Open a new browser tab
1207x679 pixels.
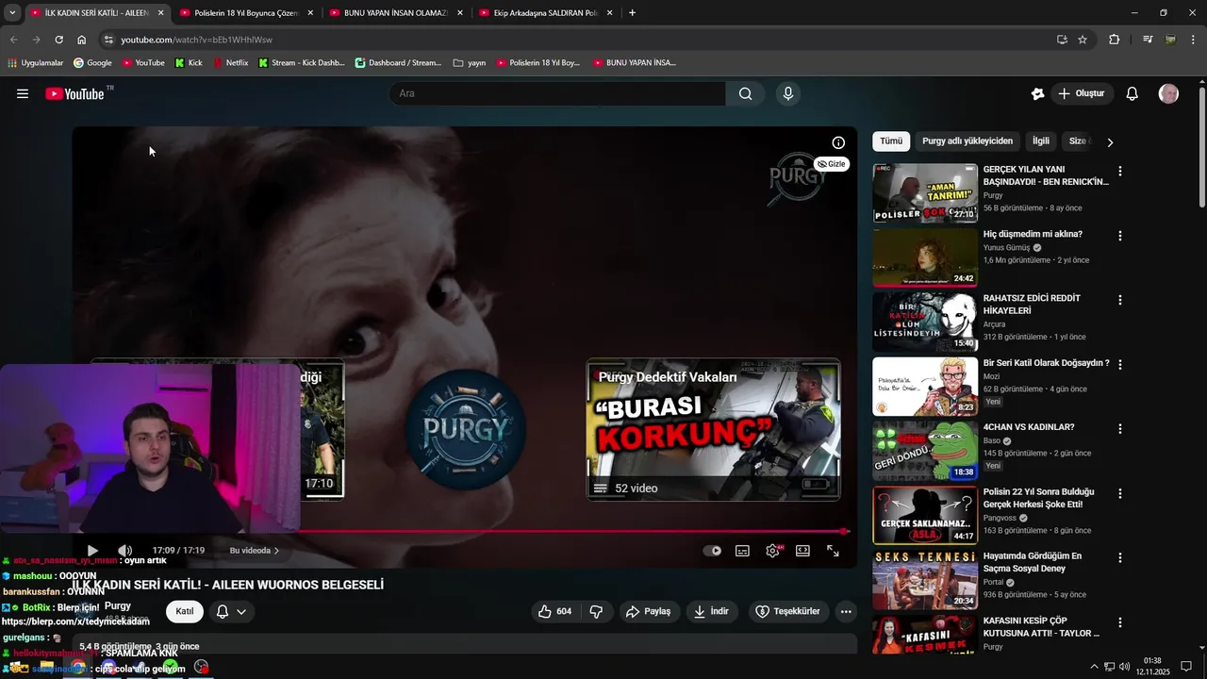(x=632, y=13)
